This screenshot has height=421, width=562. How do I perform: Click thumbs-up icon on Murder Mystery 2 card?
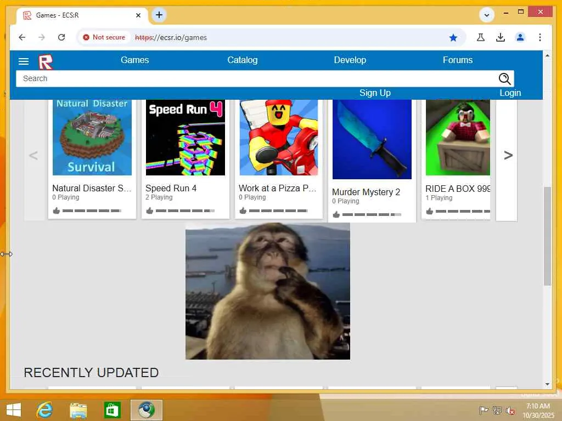[336, 214]
